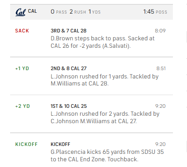This screenshot has height=167, width=187.
Task: Open the D.Brown sack play description
Action: pos(103,42)
